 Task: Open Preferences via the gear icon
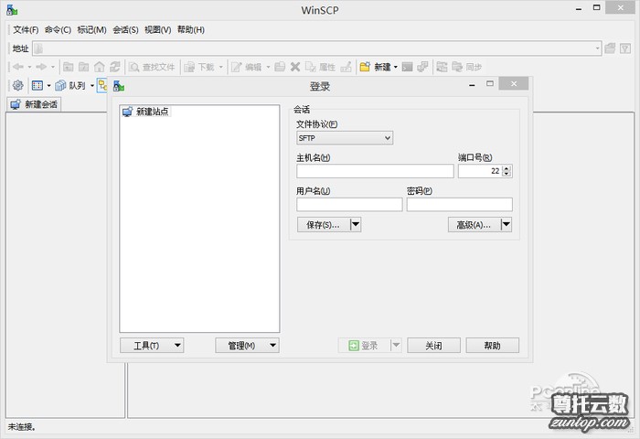point(17,85)
